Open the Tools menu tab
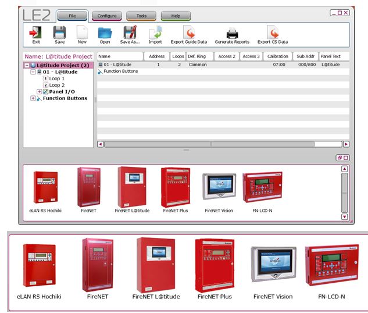 (141, 16)
